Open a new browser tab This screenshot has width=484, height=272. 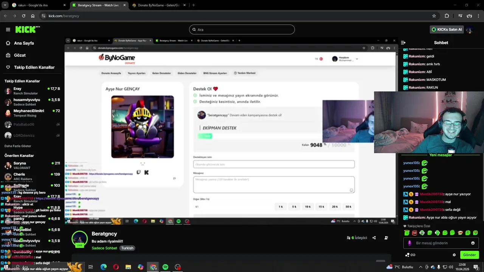(194, 5)
